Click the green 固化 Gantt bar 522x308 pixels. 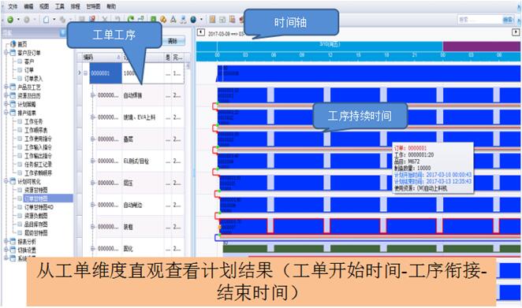click(371, 248)
